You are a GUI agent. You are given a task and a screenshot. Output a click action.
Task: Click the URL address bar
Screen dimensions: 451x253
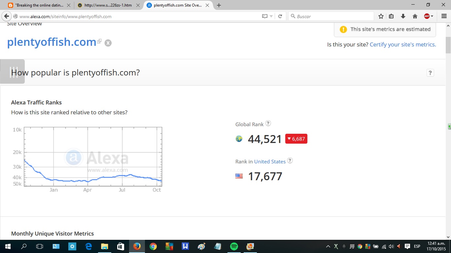point(139,16)
